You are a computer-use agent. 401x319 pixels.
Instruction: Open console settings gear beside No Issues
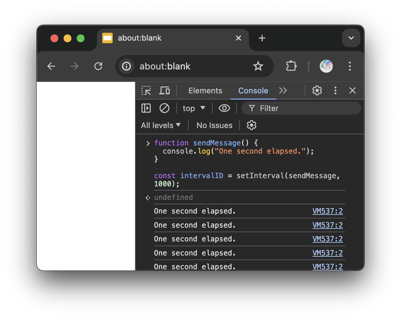click(x=251, y=125)
